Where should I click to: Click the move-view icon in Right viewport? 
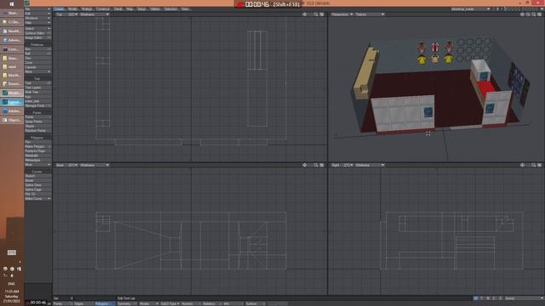pos(522,165)
